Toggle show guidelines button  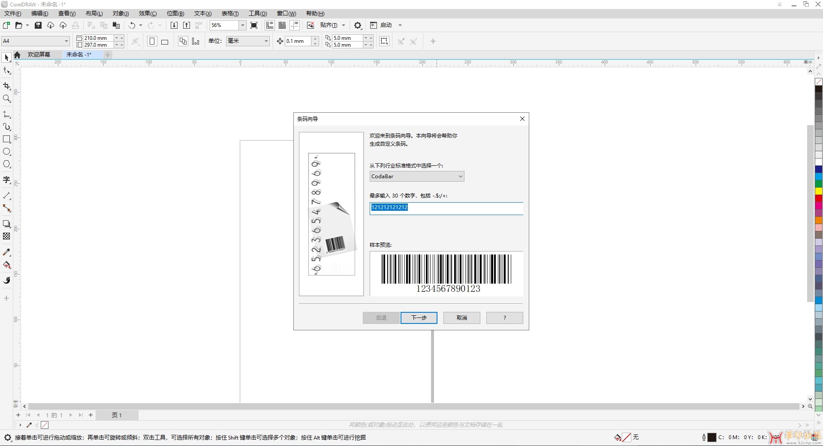pos(295,25)
